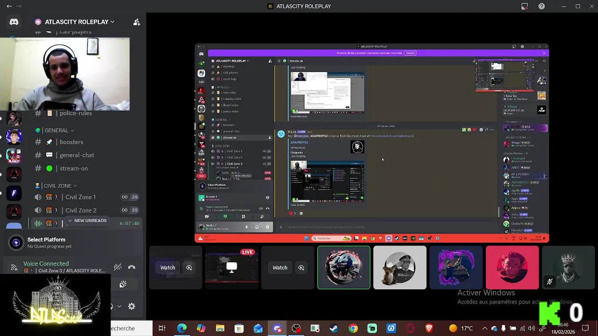This screenshot has width=598, height=336.
Task: Open Brave browser from taskbar
Action: (429, 329)
